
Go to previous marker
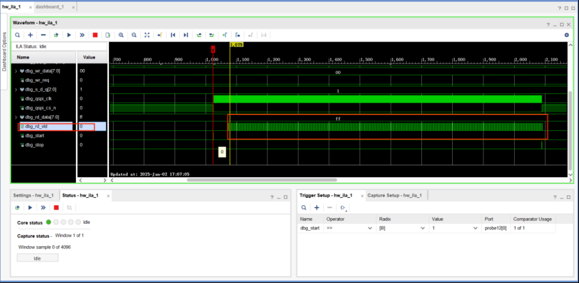coord(238,35)
